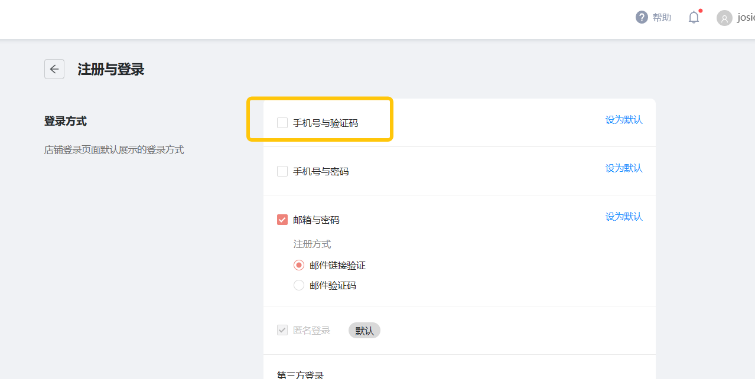Click the back arrow button

pos(54,69)
